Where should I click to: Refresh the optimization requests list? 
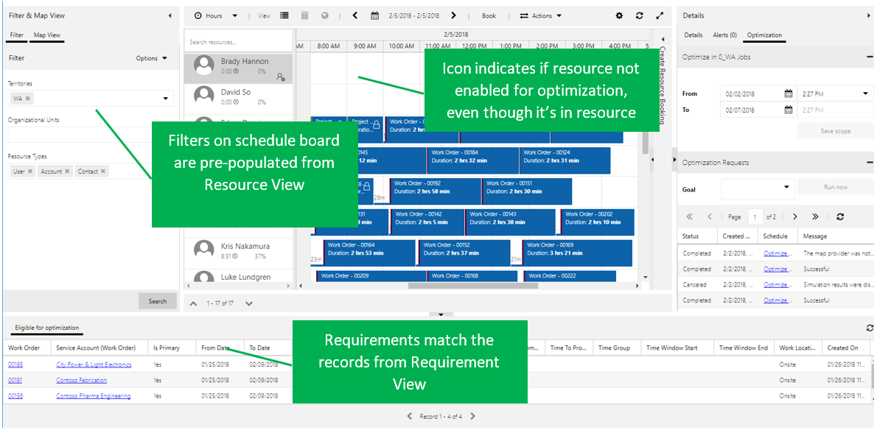(840, 217)
